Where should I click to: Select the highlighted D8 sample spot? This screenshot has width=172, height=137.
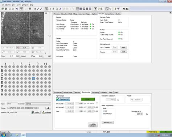[x=34, y=78]
